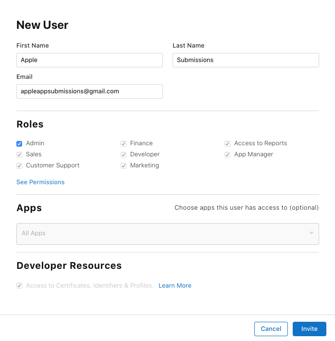Image resolution: width=335 pixels, height=341 pixels.
Task: Click the Admin role label
Action: pyautogui.click(x=35, y=143)
